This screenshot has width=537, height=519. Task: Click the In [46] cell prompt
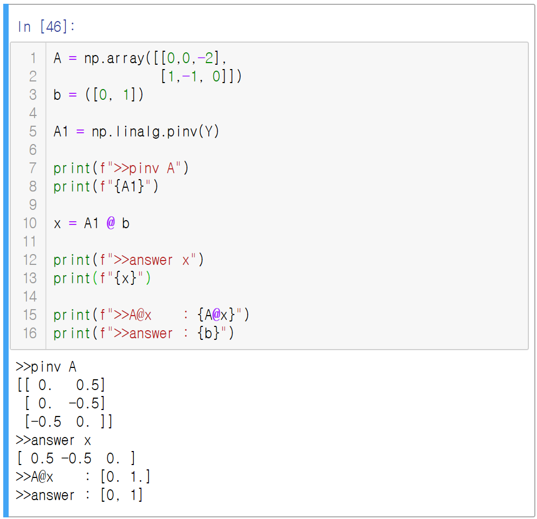coord(46,26)
